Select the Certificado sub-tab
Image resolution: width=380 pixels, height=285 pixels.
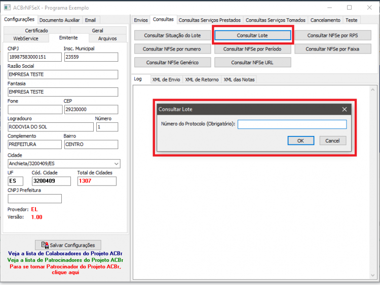[x=36, y=30]
